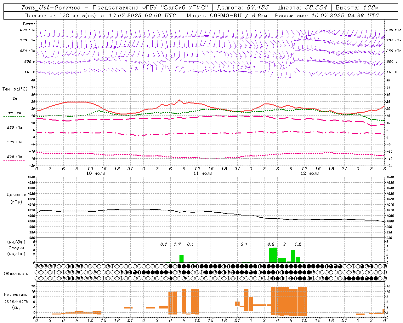Click the station title Tom_Ust-Ozernoe

(51, 8)
